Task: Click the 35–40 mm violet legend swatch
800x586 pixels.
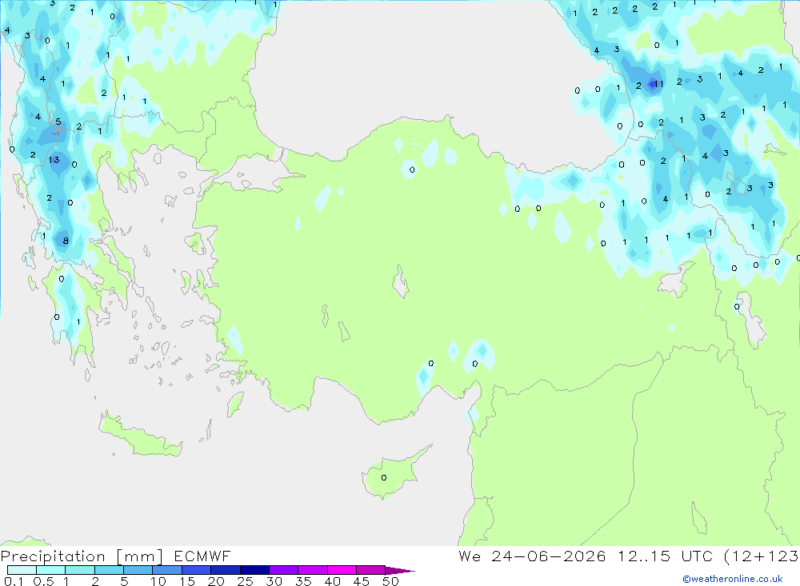Action: pos(313,570)
